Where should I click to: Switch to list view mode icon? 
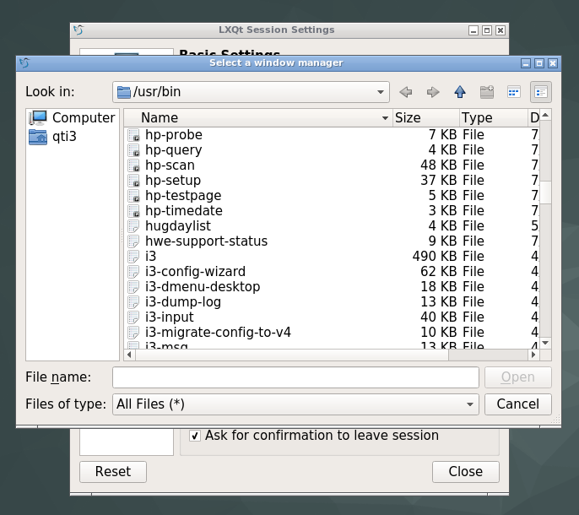coord(514,92)
